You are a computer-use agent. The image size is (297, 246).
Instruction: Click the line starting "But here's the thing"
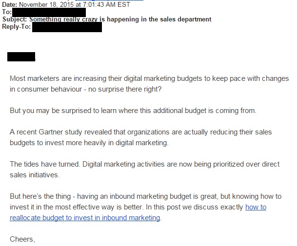point(145,196)
